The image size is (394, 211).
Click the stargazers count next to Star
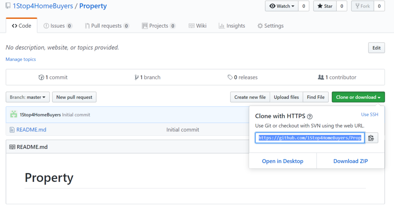click(x=342, y=6)
